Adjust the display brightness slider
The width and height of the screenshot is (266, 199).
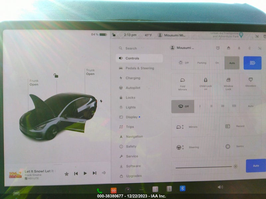coord(203,167)
